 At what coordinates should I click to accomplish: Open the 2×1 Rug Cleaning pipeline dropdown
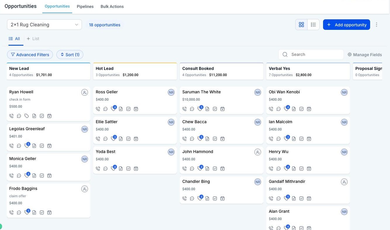[44, 25]
